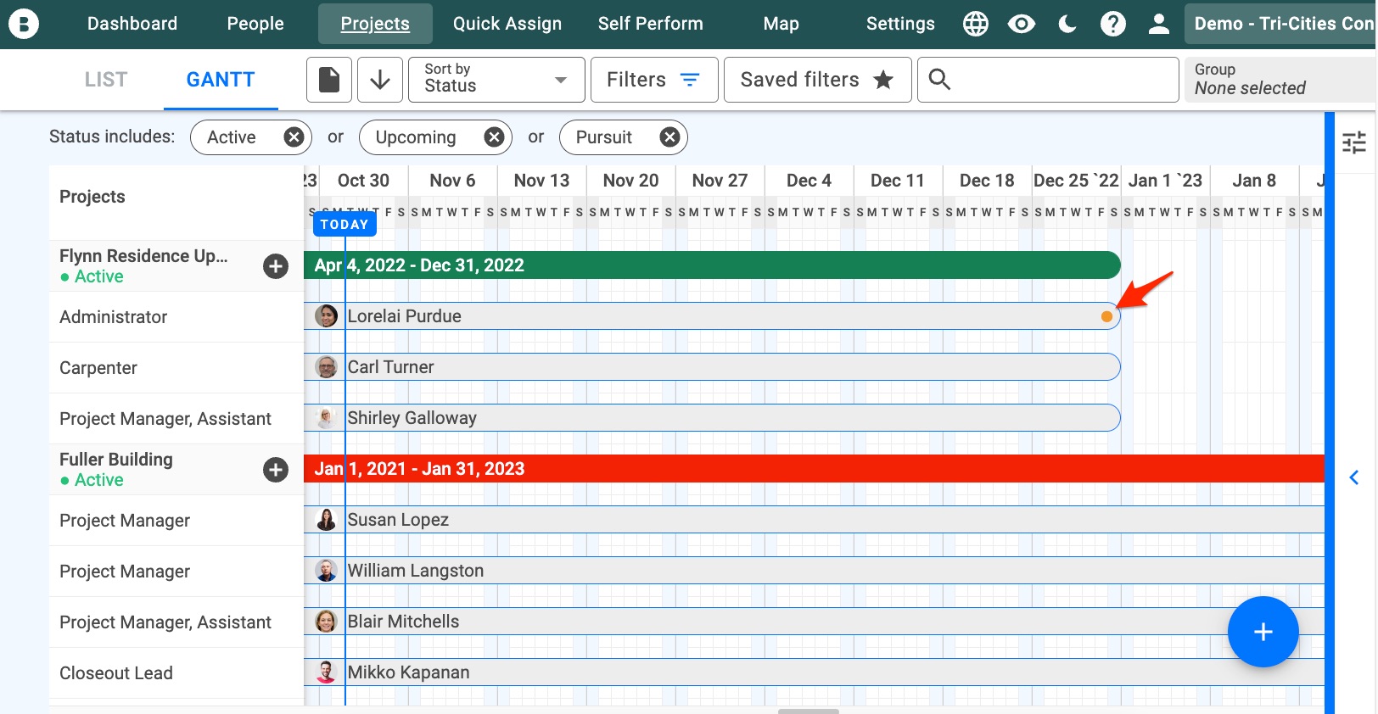The width and height of the screenshot is (1378, 714).
Task: Add role to Fuller Building project
Action: click(275, 470)
